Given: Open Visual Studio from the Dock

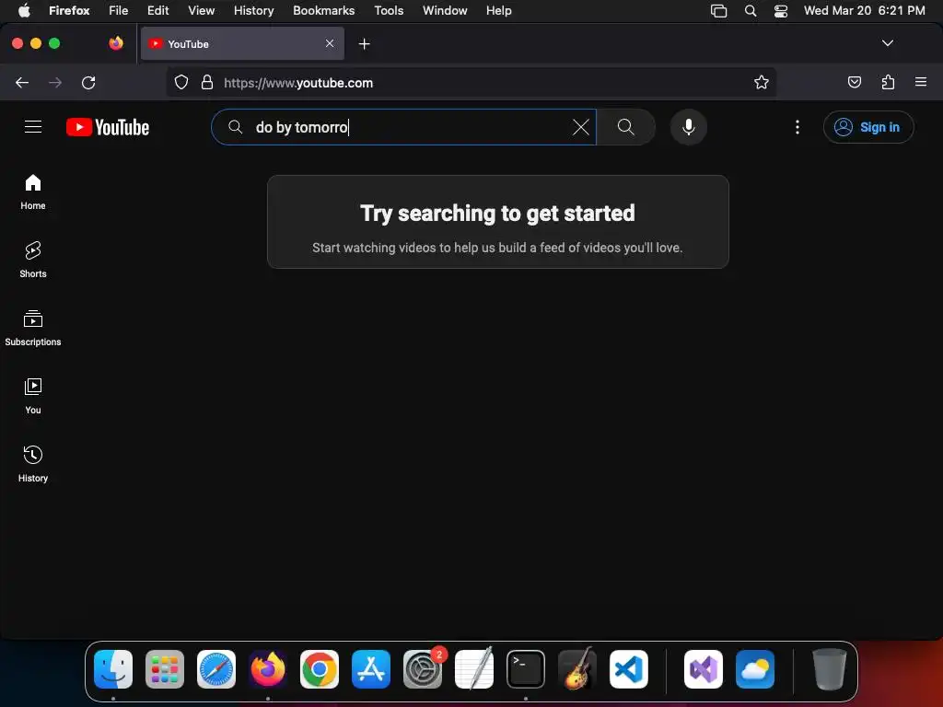Looking at the screenshot, I should [703, 669].
